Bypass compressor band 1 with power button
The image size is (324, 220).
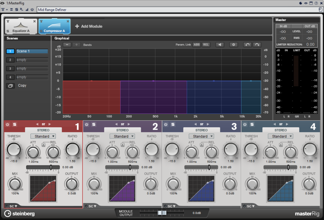[7, 124]
